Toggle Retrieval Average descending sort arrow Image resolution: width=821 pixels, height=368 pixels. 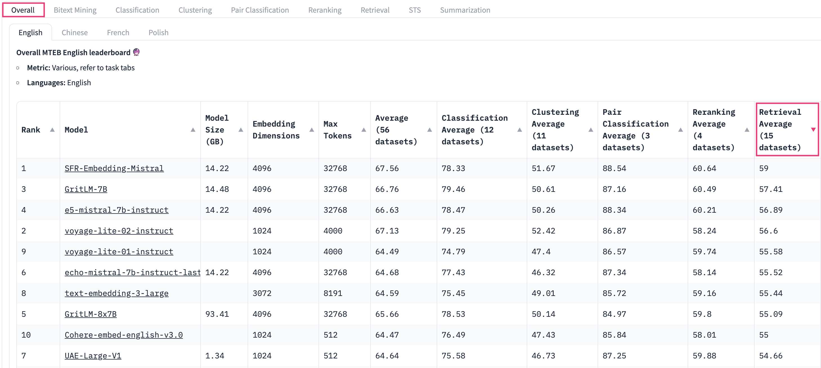pyautogui.click(x=813, y=129)
